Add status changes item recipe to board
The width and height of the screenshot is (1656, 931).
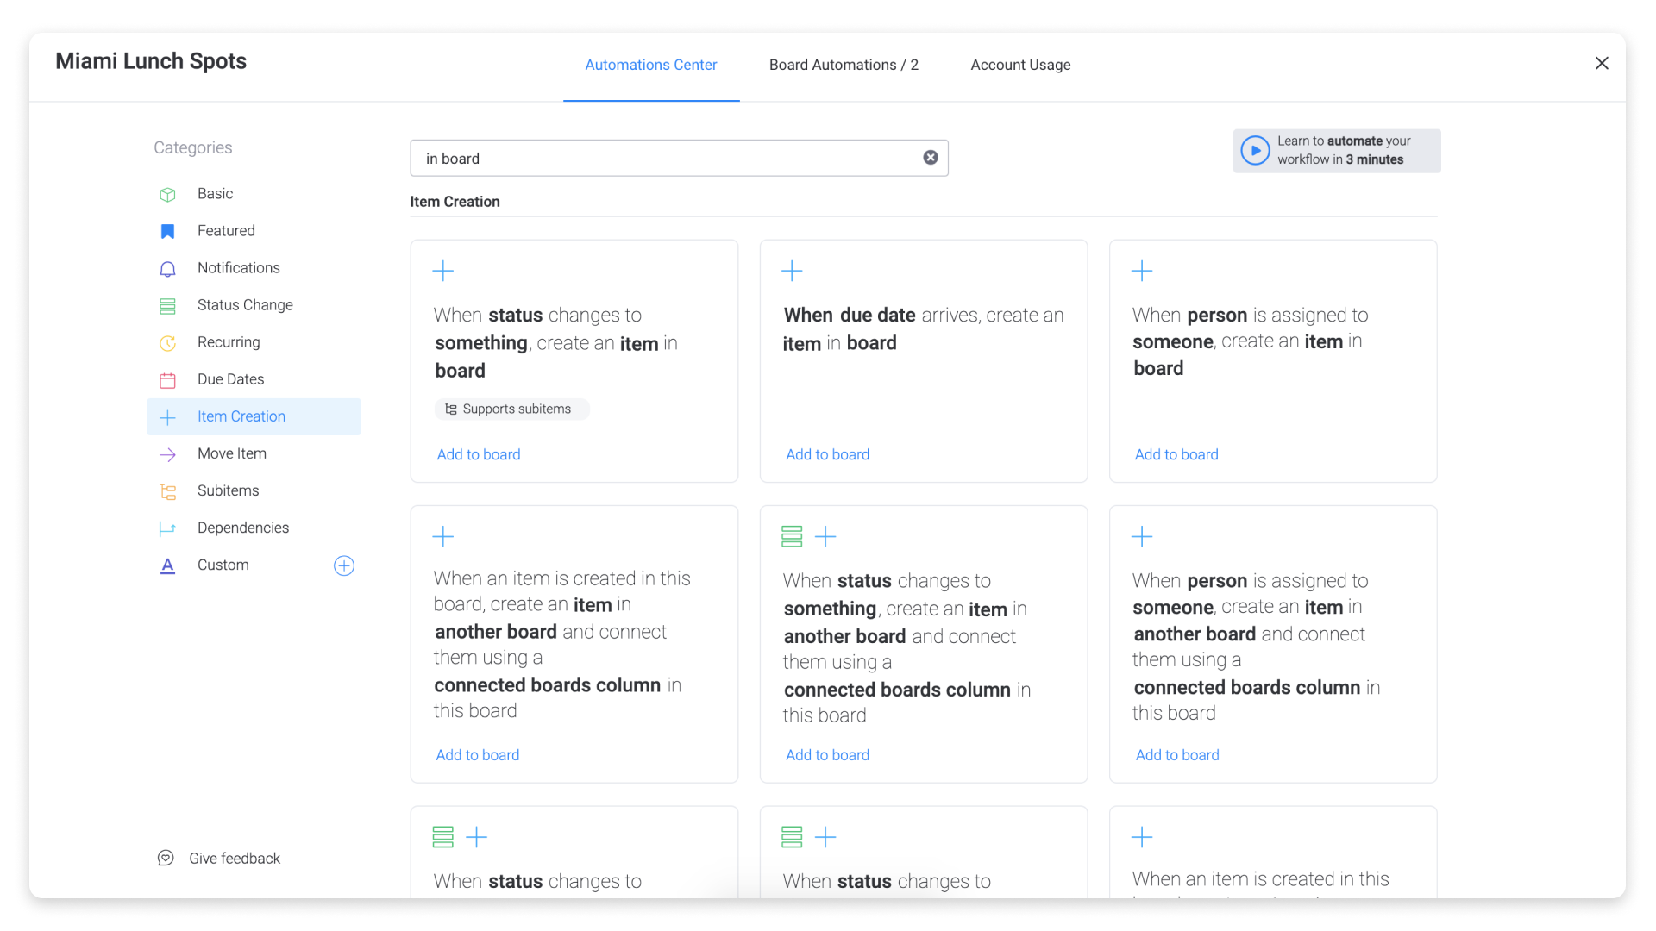[478, 454]
